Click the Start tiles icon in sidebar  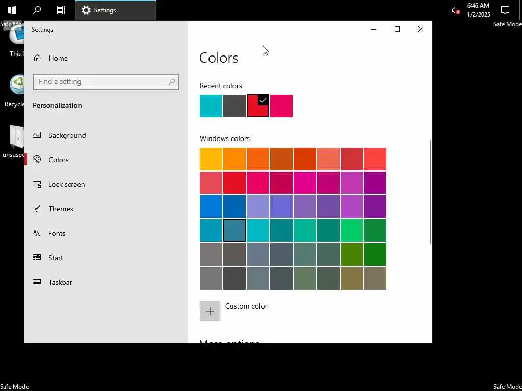pos(37,258)
